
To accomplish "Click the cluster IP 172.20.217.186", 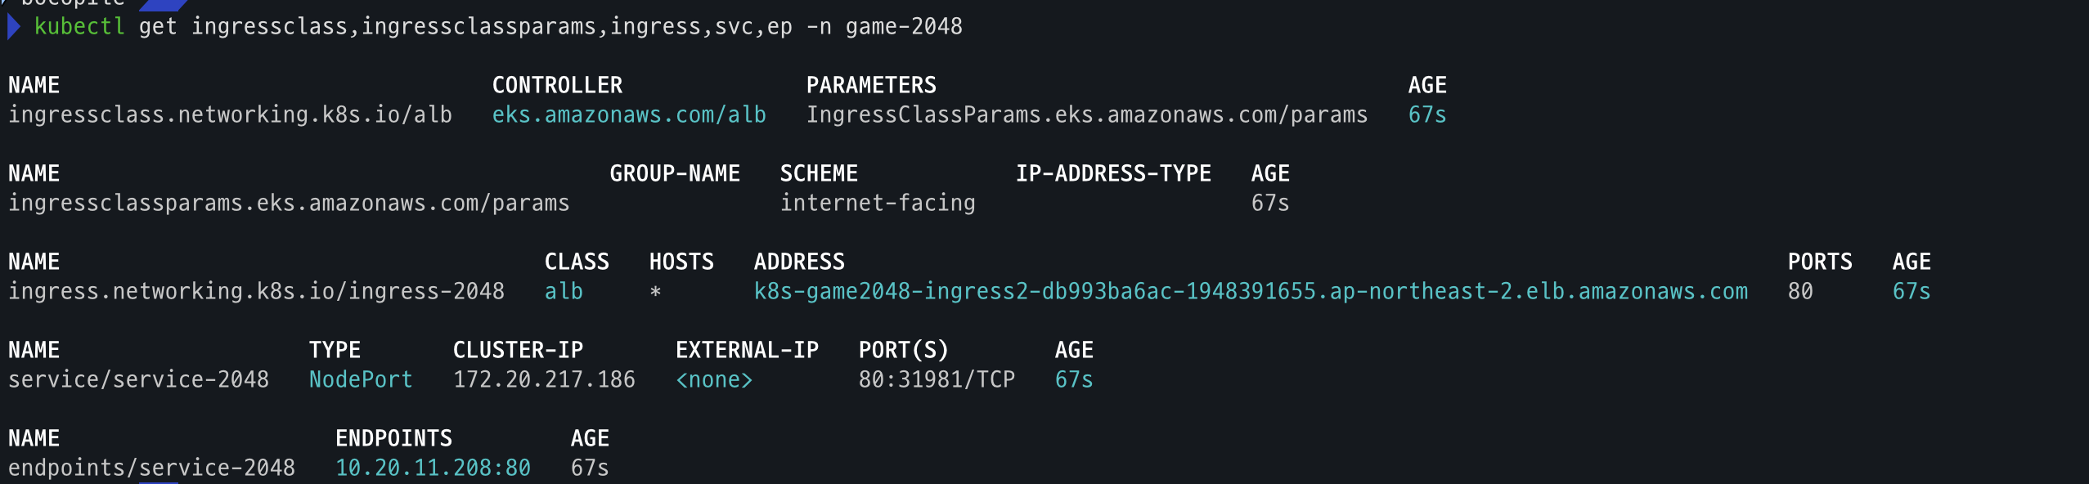I will (x=544, y=380).
